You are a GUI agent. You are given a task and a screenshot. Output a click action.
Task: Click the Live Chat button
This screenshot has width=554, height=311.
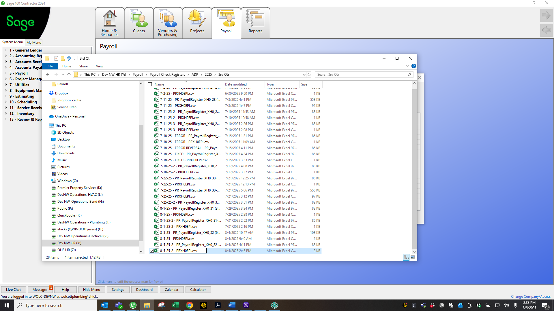(x=13, y=290)
